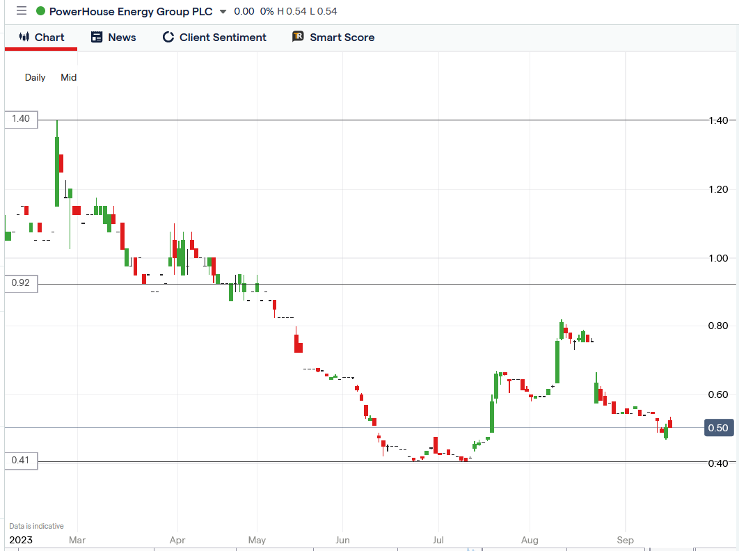Open the Smart Score tab
This screenshot has height=551, width=739.
333,38
